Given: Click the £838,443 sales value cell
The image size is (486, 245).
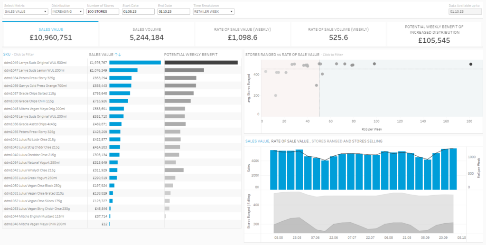Looking at the screenshot, I should [x=100, y=85].
